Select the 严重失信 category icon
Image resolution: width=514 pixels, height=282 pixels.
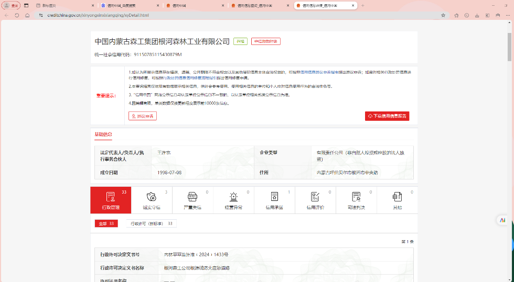[x=192, y=200]
